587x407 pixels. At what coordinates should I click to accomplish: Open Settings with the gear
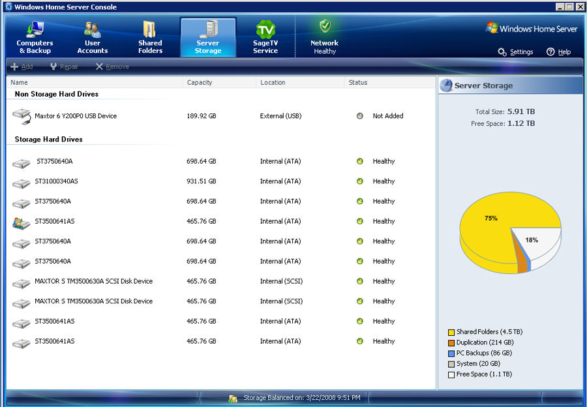[x=515, y=52]
